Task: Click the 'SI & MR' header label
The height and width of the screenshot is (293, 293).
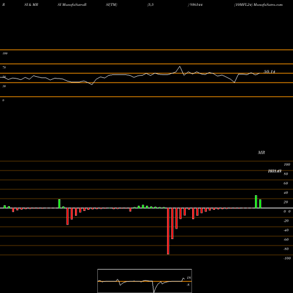Action: click(31, 5)
